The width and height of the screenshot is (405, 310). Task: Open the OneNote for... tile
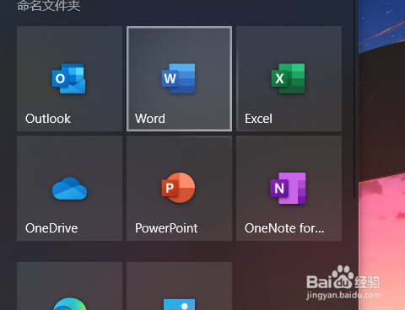(x=289, y=188)
